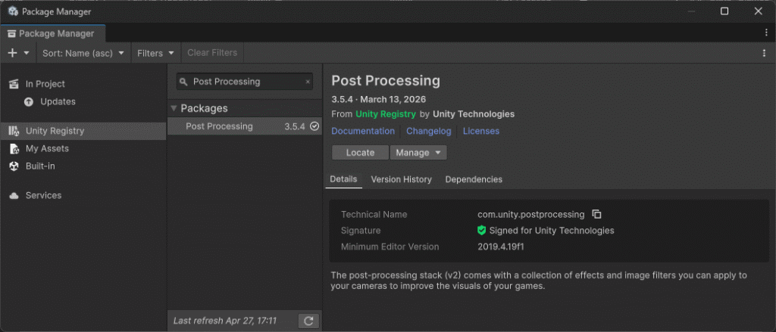The height and width of the screenshot is (332, 776).
Task: Copy the technical name to clipboard
Action: click(x=596, y=215)
